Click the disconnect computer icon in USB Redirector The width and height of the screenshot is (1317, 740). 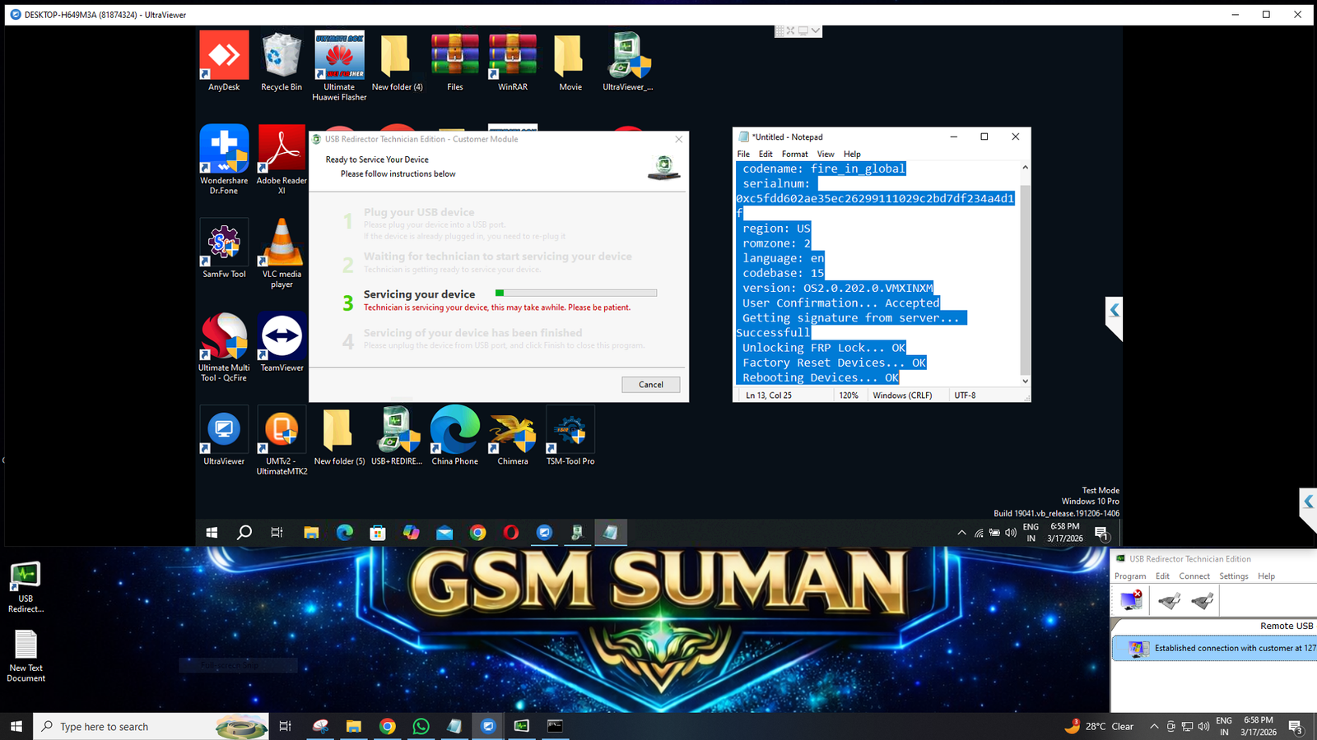click(x=1132, y=601)
